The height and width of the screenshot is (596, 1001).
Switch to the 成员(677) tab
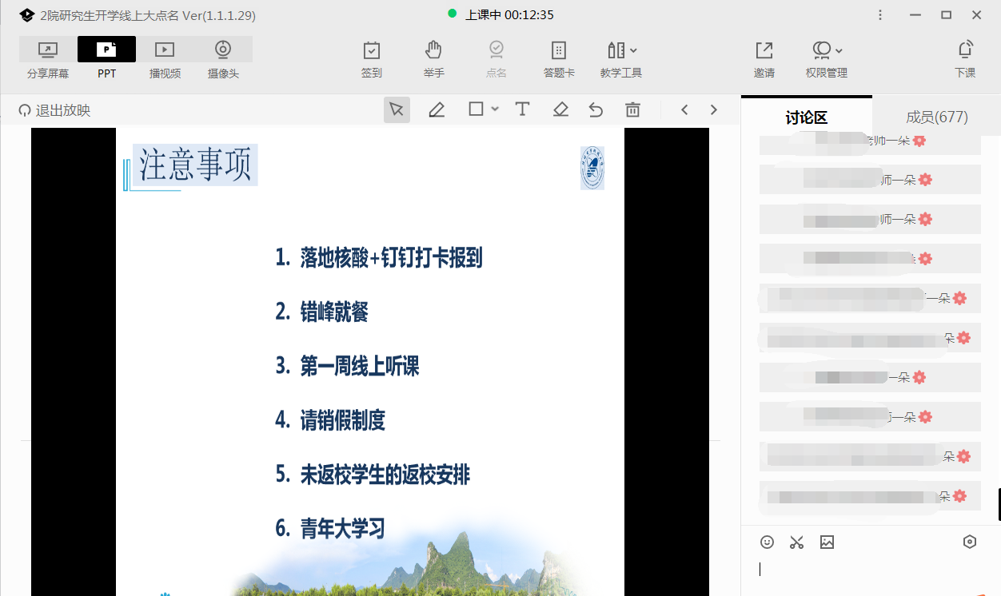[936, 117]
